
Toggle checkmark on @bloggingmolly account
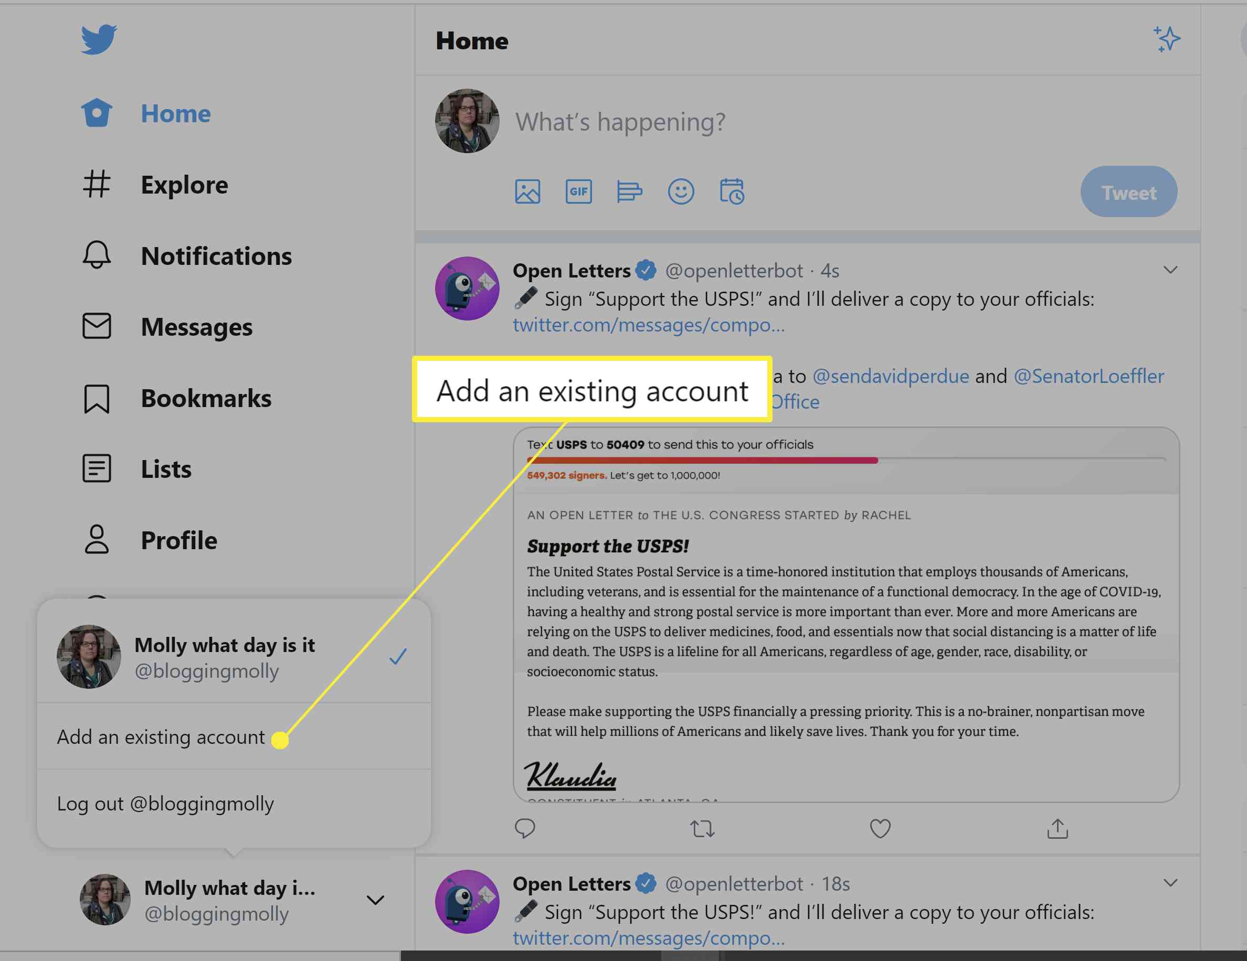point(398,655)
